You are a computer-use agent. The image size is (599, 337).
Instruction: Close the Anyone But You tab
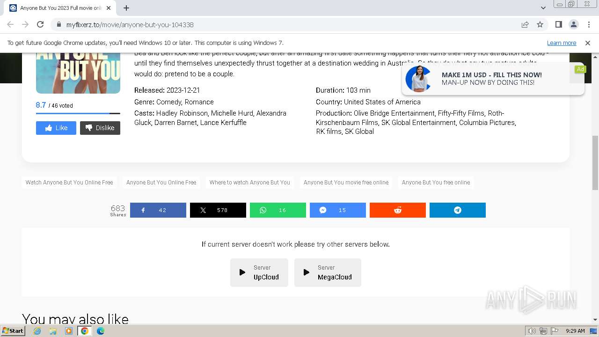tap(109, 8)
